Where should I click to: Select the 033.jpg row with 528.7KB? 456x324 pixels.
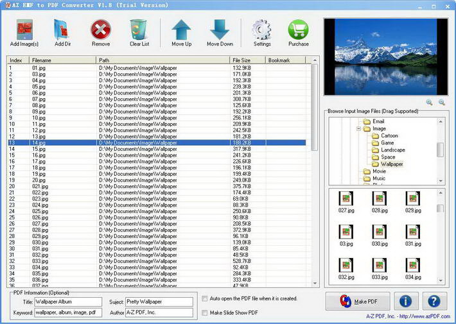[x=157, y=261]
